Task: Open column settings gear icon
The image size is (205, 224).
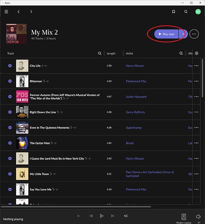Action: tap(196, 53)
